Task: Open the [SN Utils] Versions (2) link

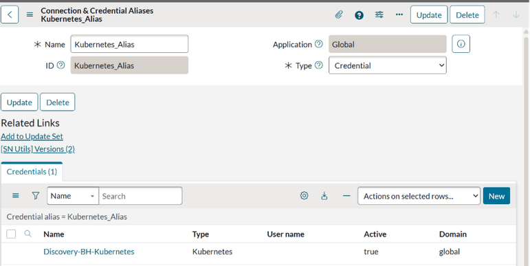Action: coord(38,149)
